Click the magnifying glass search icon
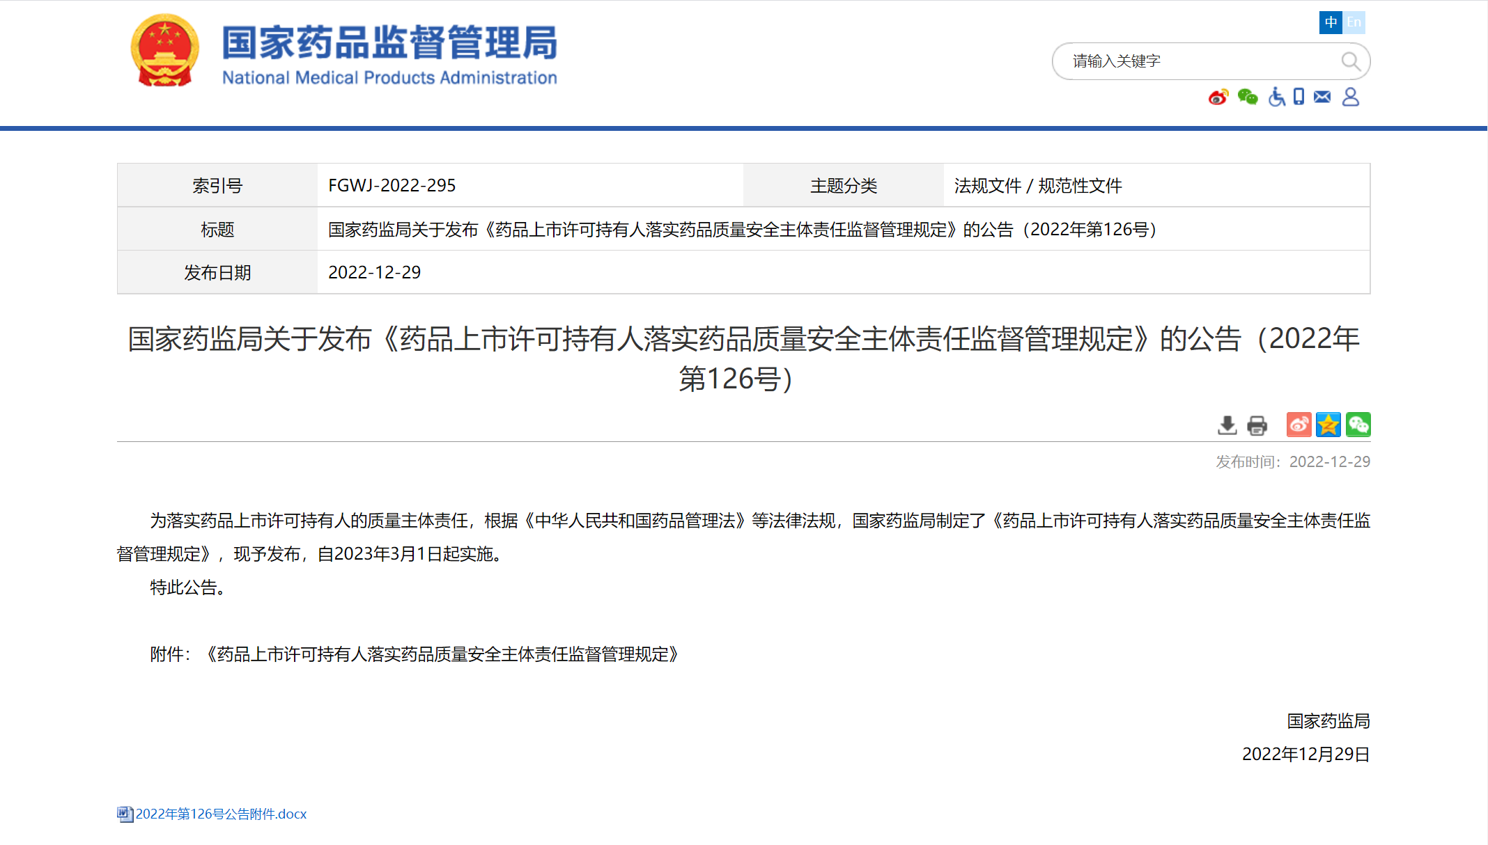 (1350, 61)
